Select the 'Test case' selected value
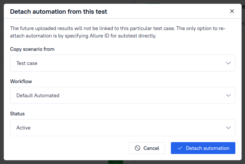 click(x=27, y=63)
